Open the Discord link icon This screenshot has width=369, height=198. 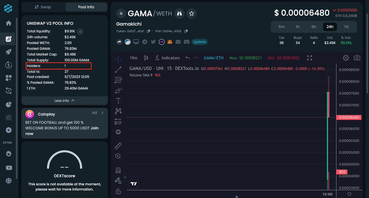(x=186, y=42)
